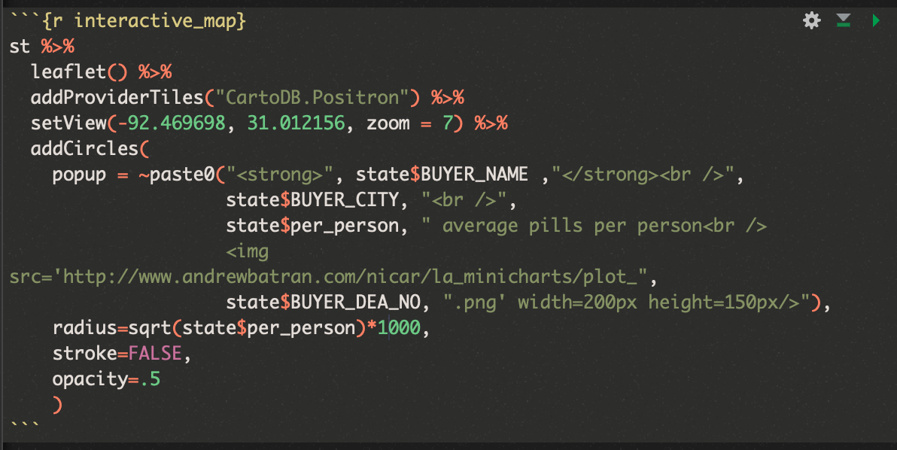Click the longitude value -92.469698
This screenshot has height=450, width=897.
tap(172, 123)
